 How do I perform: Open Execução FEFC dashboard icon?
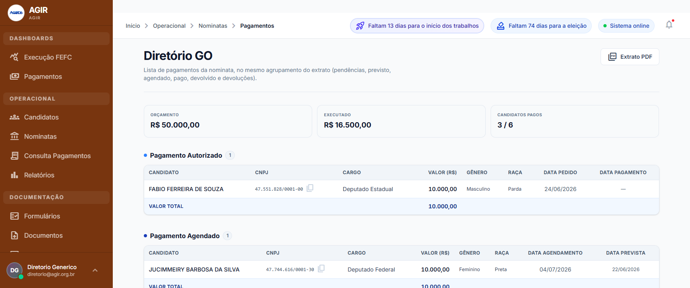point(15,57)
